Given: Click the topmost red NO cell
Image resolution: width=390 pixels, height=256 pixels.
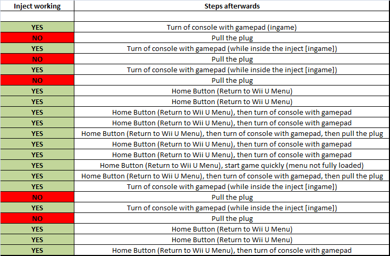Looking at the screenshot, I should [x=37, y=38].
